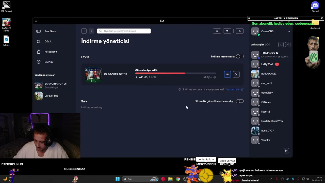Screen dimensions: 325x183
Task: Open friend MustafaYlmzz1905
Action: point(271,121)
